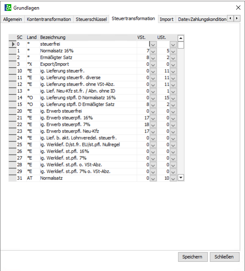
Task: Switch to the Allgemein tab
Action: pyautogui.click(x=13, y=19)
